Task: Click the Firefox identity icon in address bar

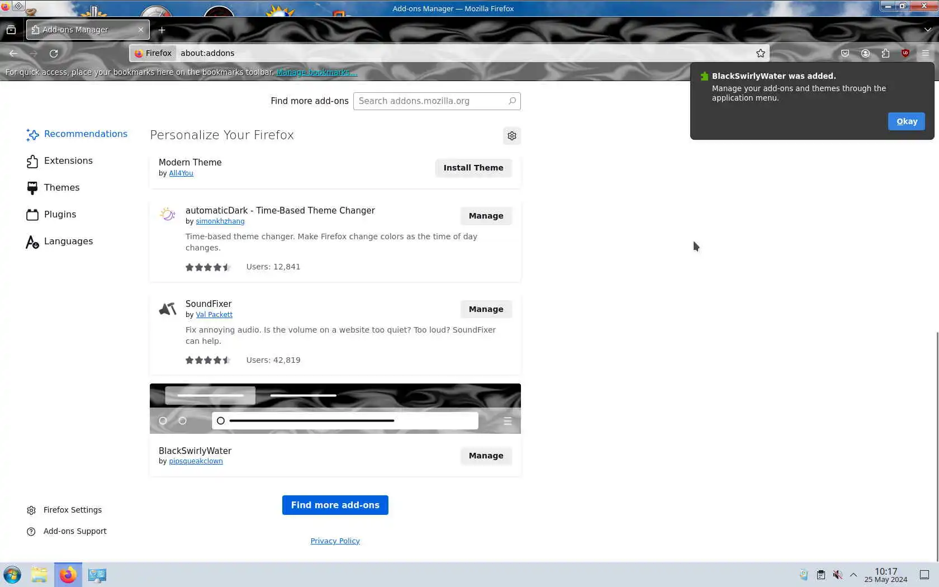Action: click(153, 53)
